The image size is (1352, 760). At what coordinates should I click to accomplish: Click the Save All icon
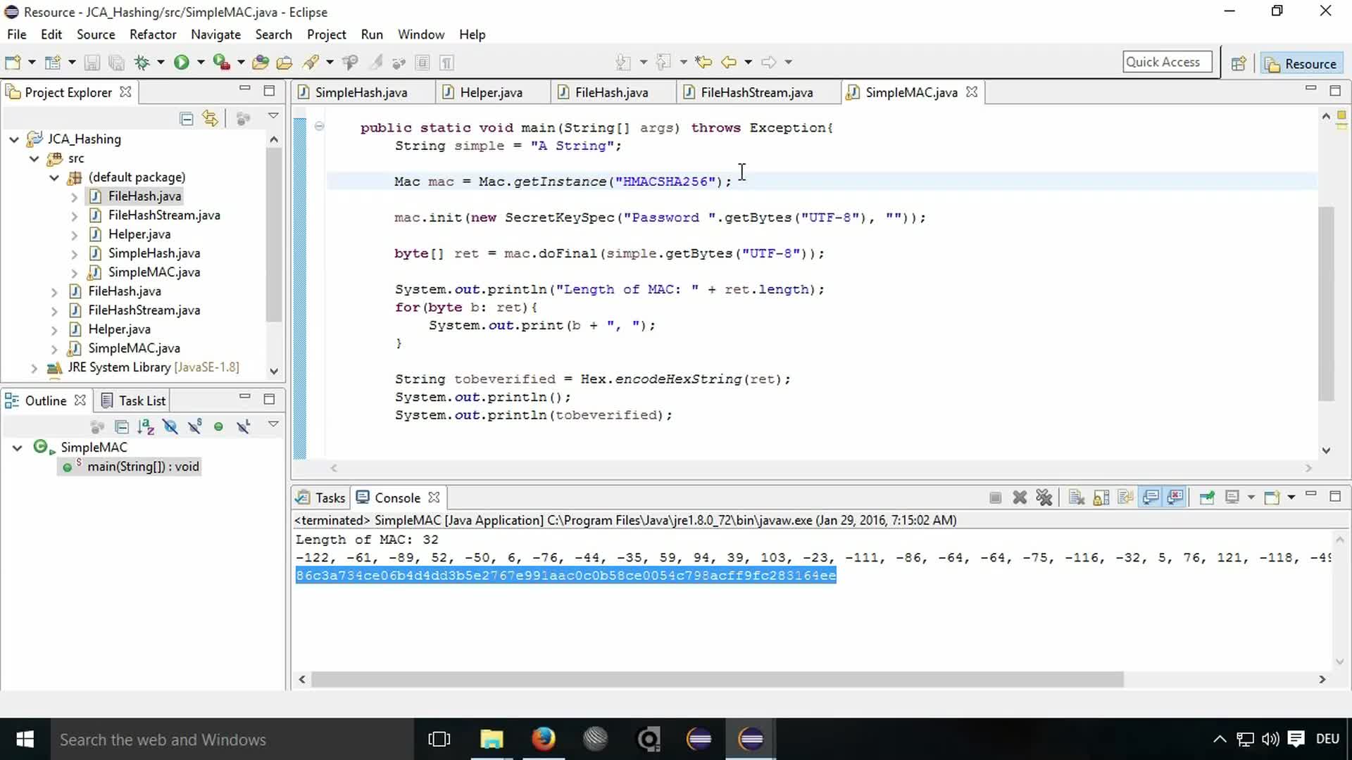[116, 62]
